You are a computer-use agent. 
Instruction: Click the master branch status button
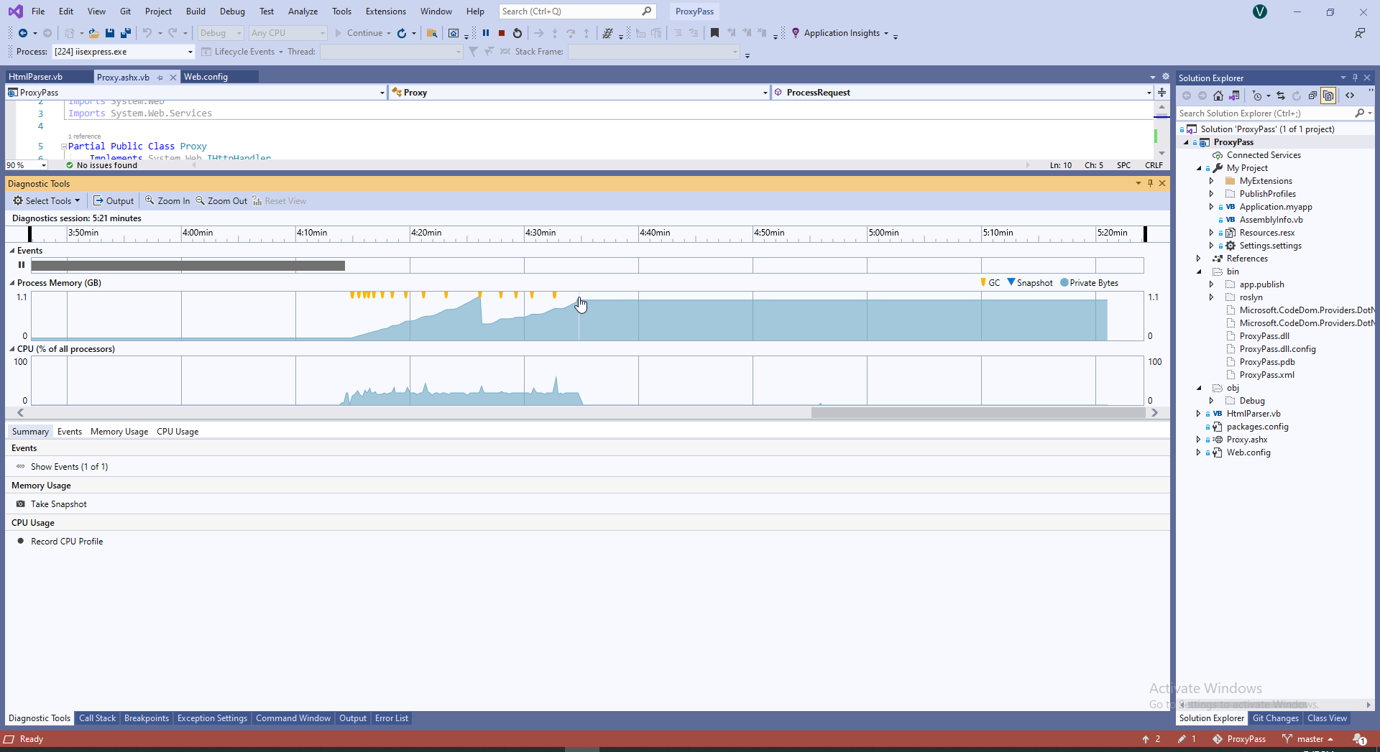(1307, 739)
